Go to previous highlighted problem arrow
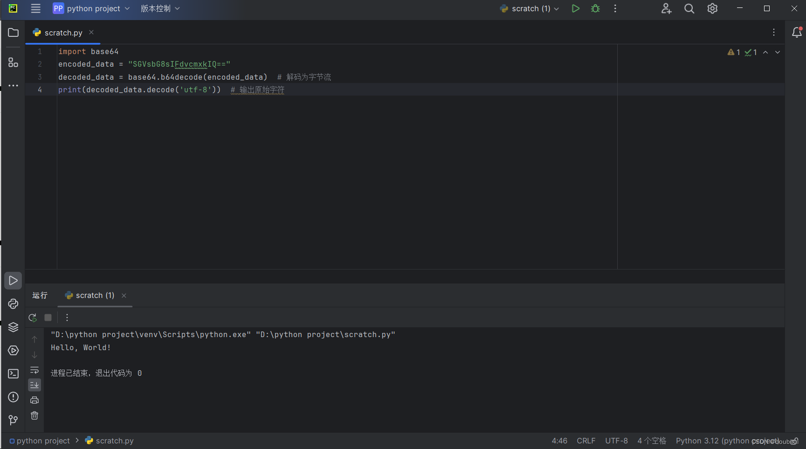 pos(765,52)
